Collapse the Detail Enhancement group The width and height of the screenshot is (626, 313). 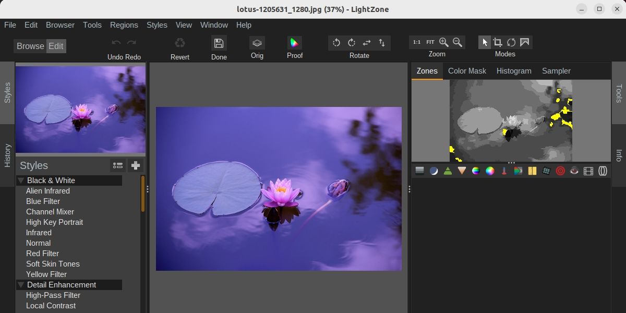click(x=20, y=285)
